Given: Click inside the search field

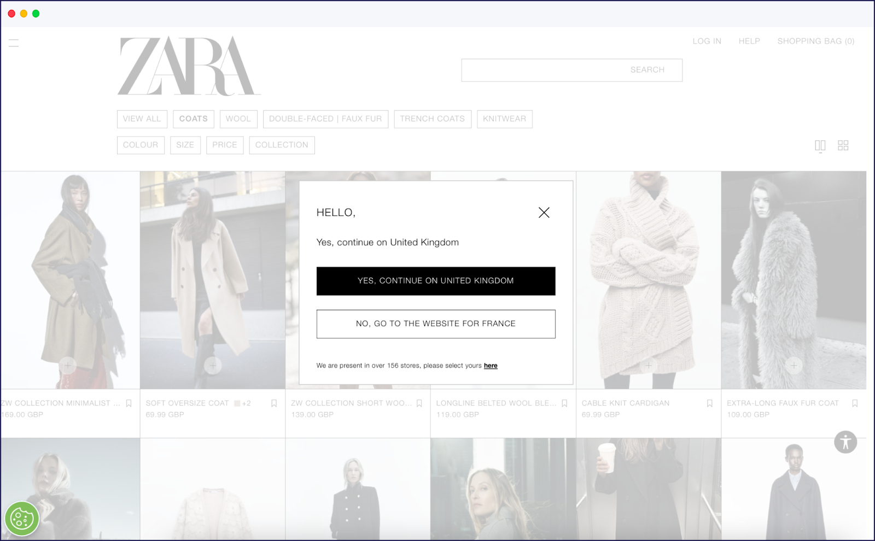Looking at the screenshot, I should 571,70.
